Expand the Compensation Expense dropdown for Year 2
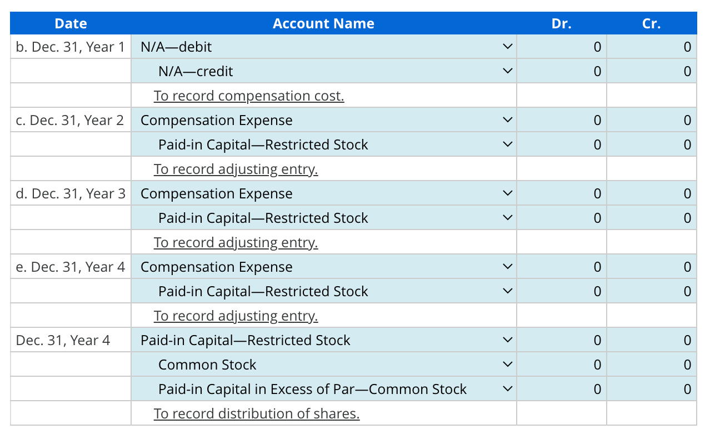Image resolution: width=720 pixels, height=439 pixels. click(x=507, y=119)
